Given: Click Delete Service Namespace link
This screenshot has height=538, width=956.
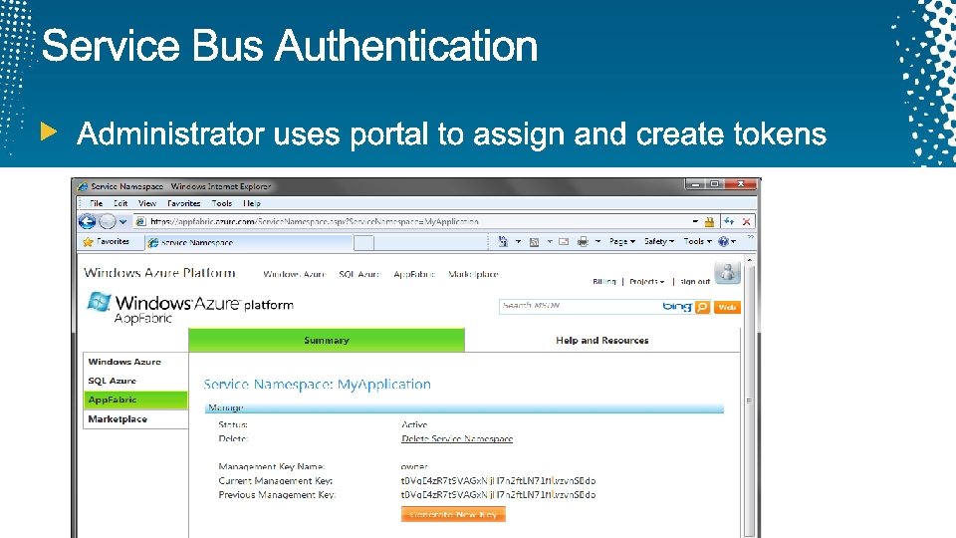Looking at the screenshot, I should pos(457,438).
